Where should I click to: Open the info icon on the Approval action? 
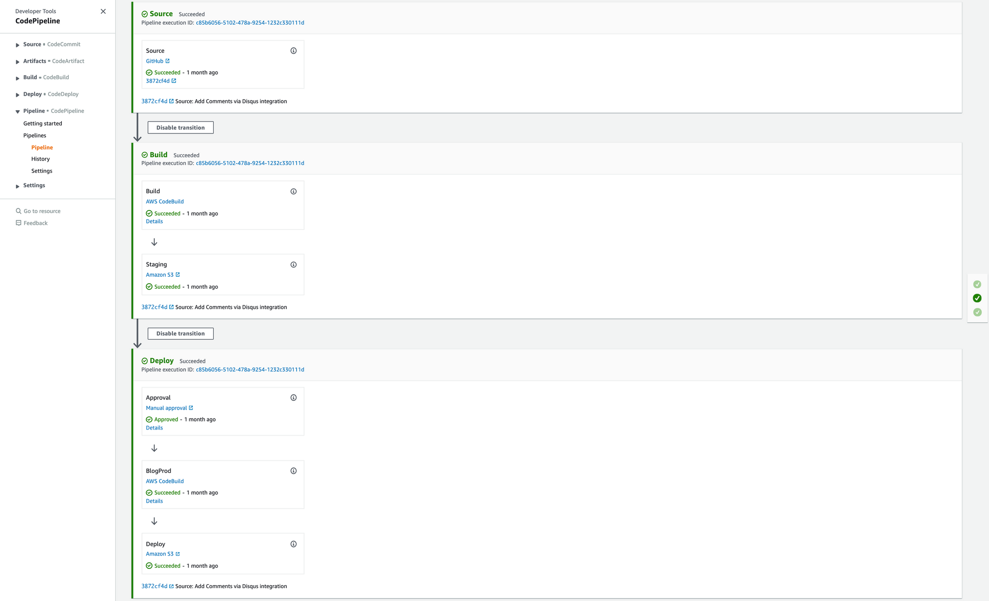click(x=293, y=397)
